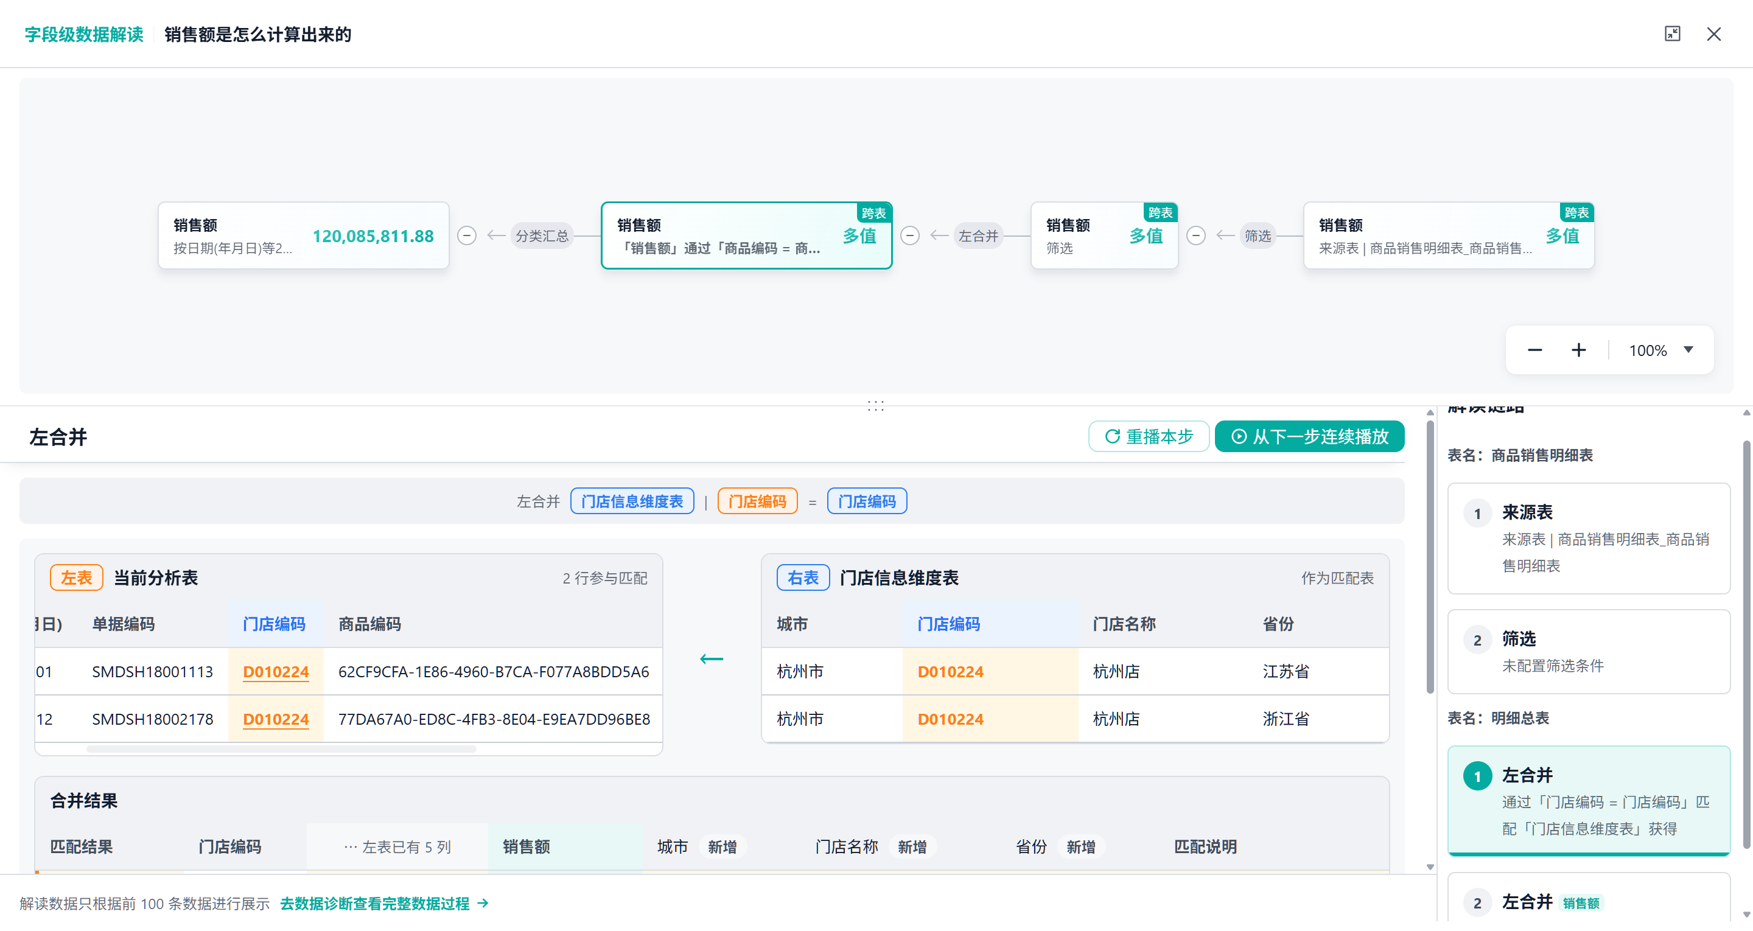Click D010224 link in row SMDSH18001113
Viewport: 1753px width, 931px height.
coord(276,672)
